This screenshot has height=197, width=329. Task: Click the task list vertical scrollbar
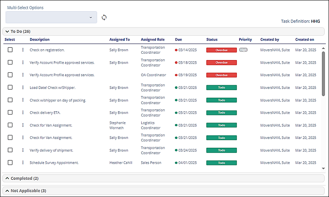[x=323, y=74]
